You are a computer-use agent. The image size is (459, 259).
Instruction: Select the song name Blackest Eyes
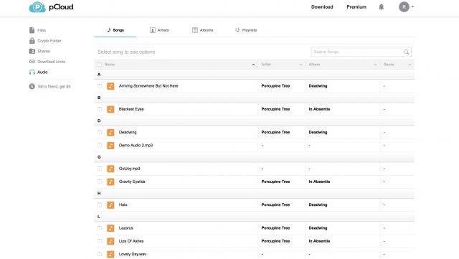131,109
